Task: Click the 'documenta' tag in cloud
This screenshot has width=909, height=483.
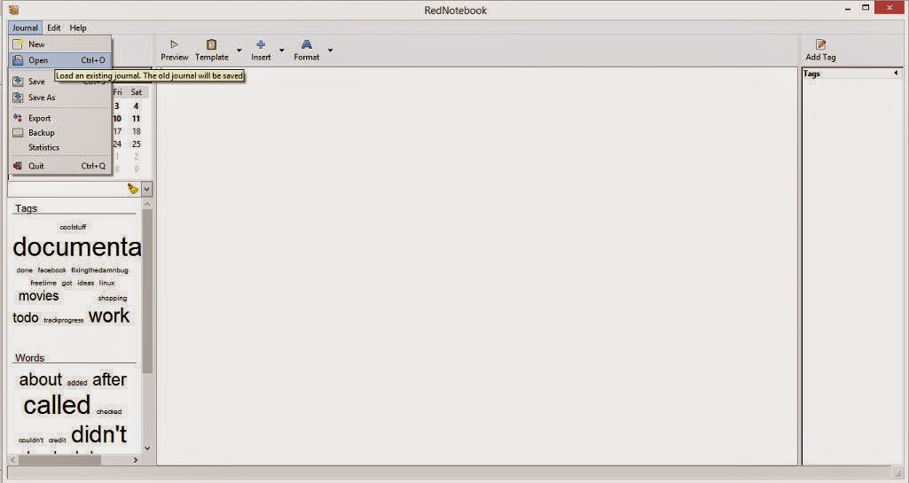Action: pyautogui.click(x=76, y=247)
